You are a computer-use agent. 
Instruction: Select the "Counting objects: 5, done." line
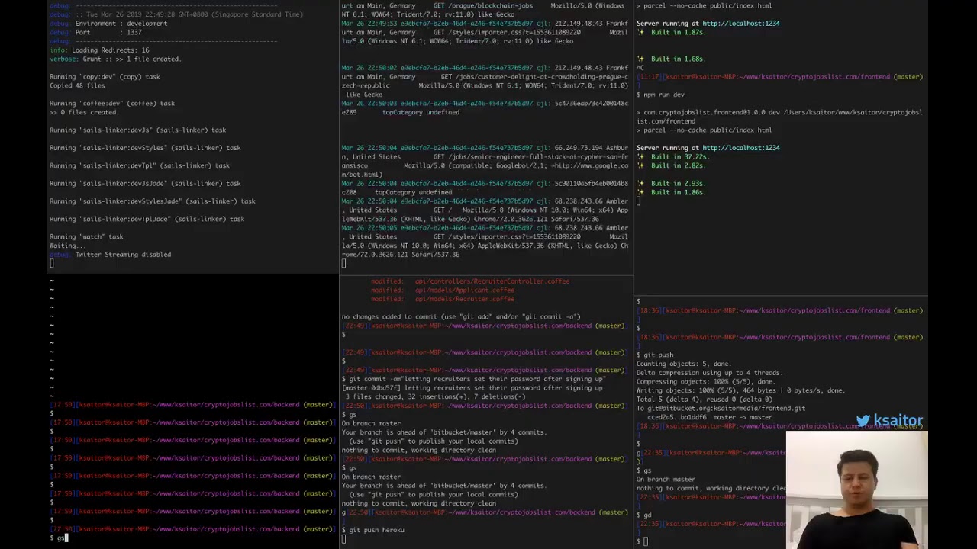(x=683, y=364)
